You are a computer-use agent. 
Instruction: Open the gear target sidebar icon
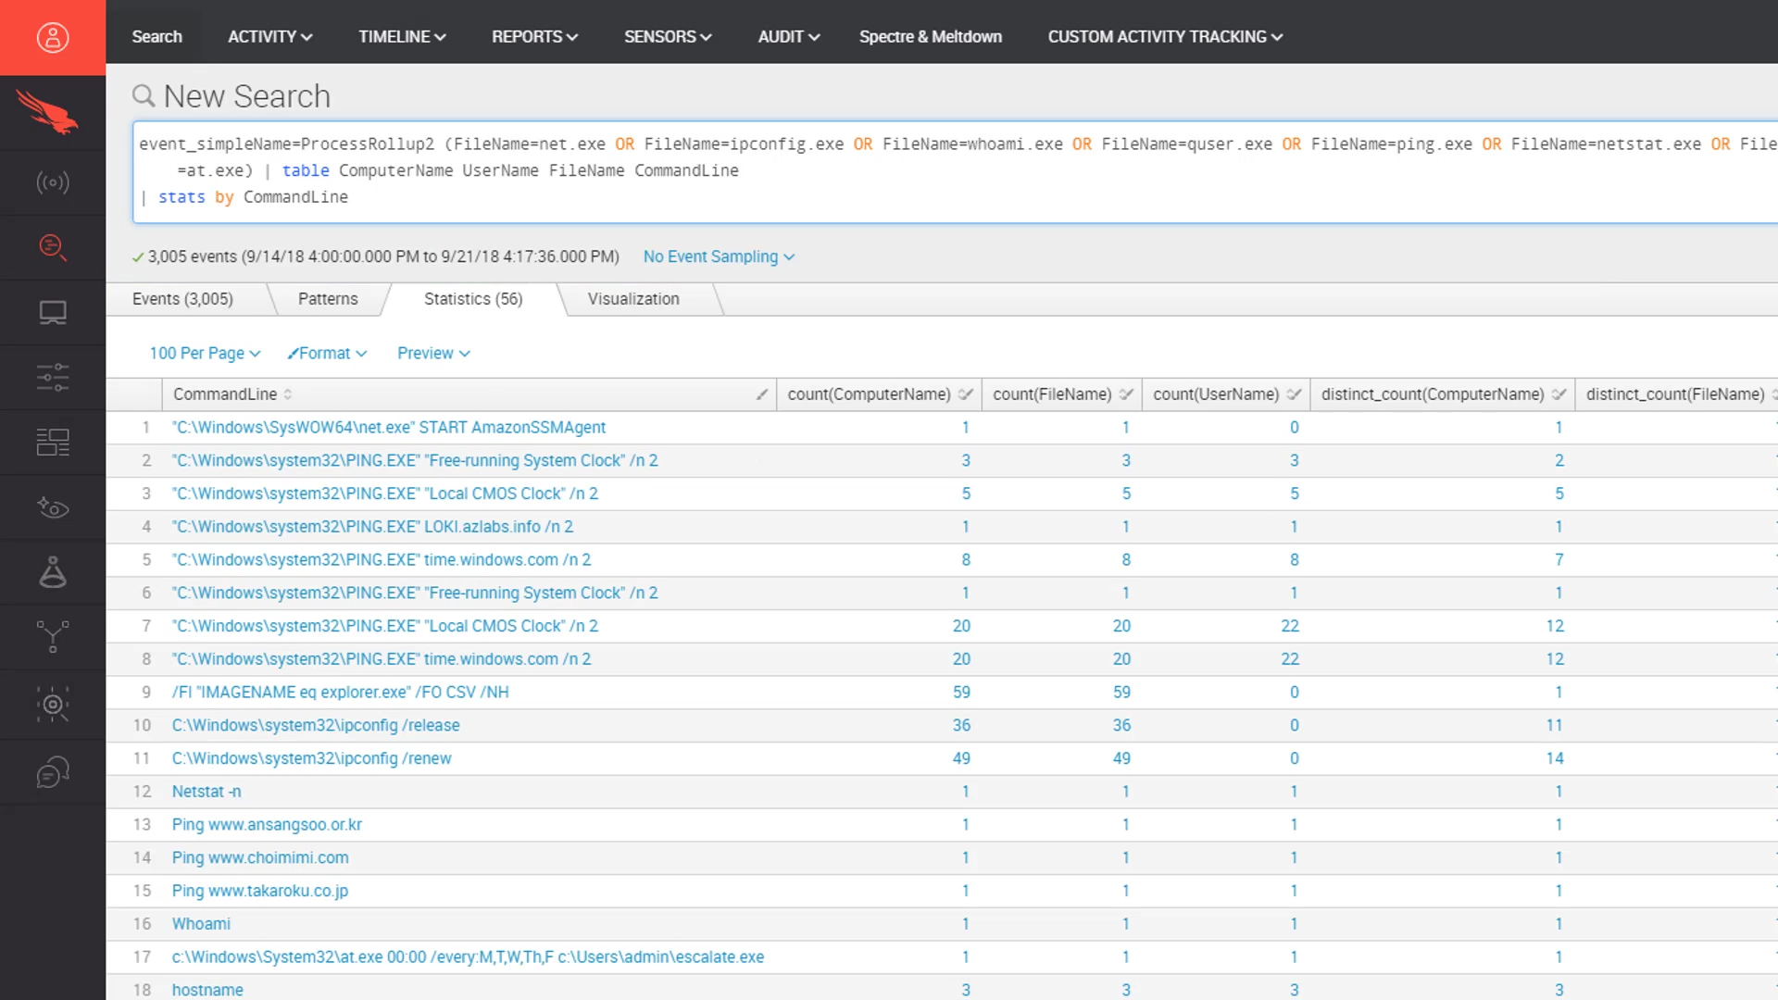tap(53, 705)
